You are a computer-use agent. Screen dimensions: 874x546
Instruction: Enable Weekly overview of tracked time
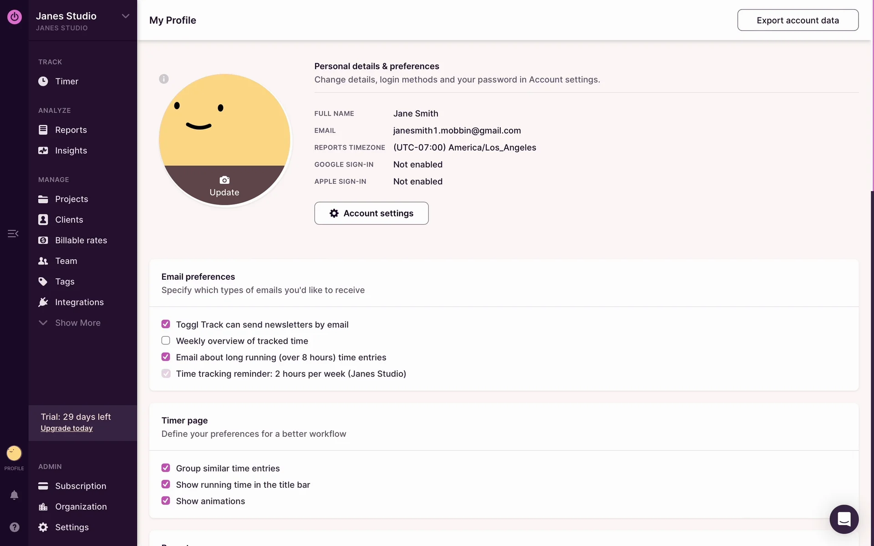pos(166,341)
